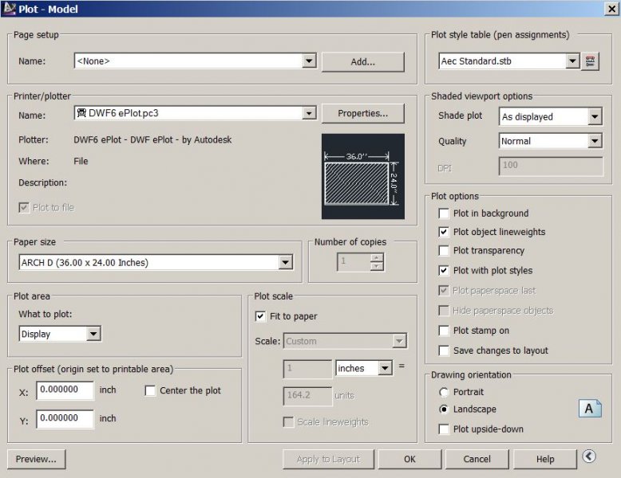Click the Preview button
The width and height of the screenshot is (621, 478).
[x=36, y=459]
